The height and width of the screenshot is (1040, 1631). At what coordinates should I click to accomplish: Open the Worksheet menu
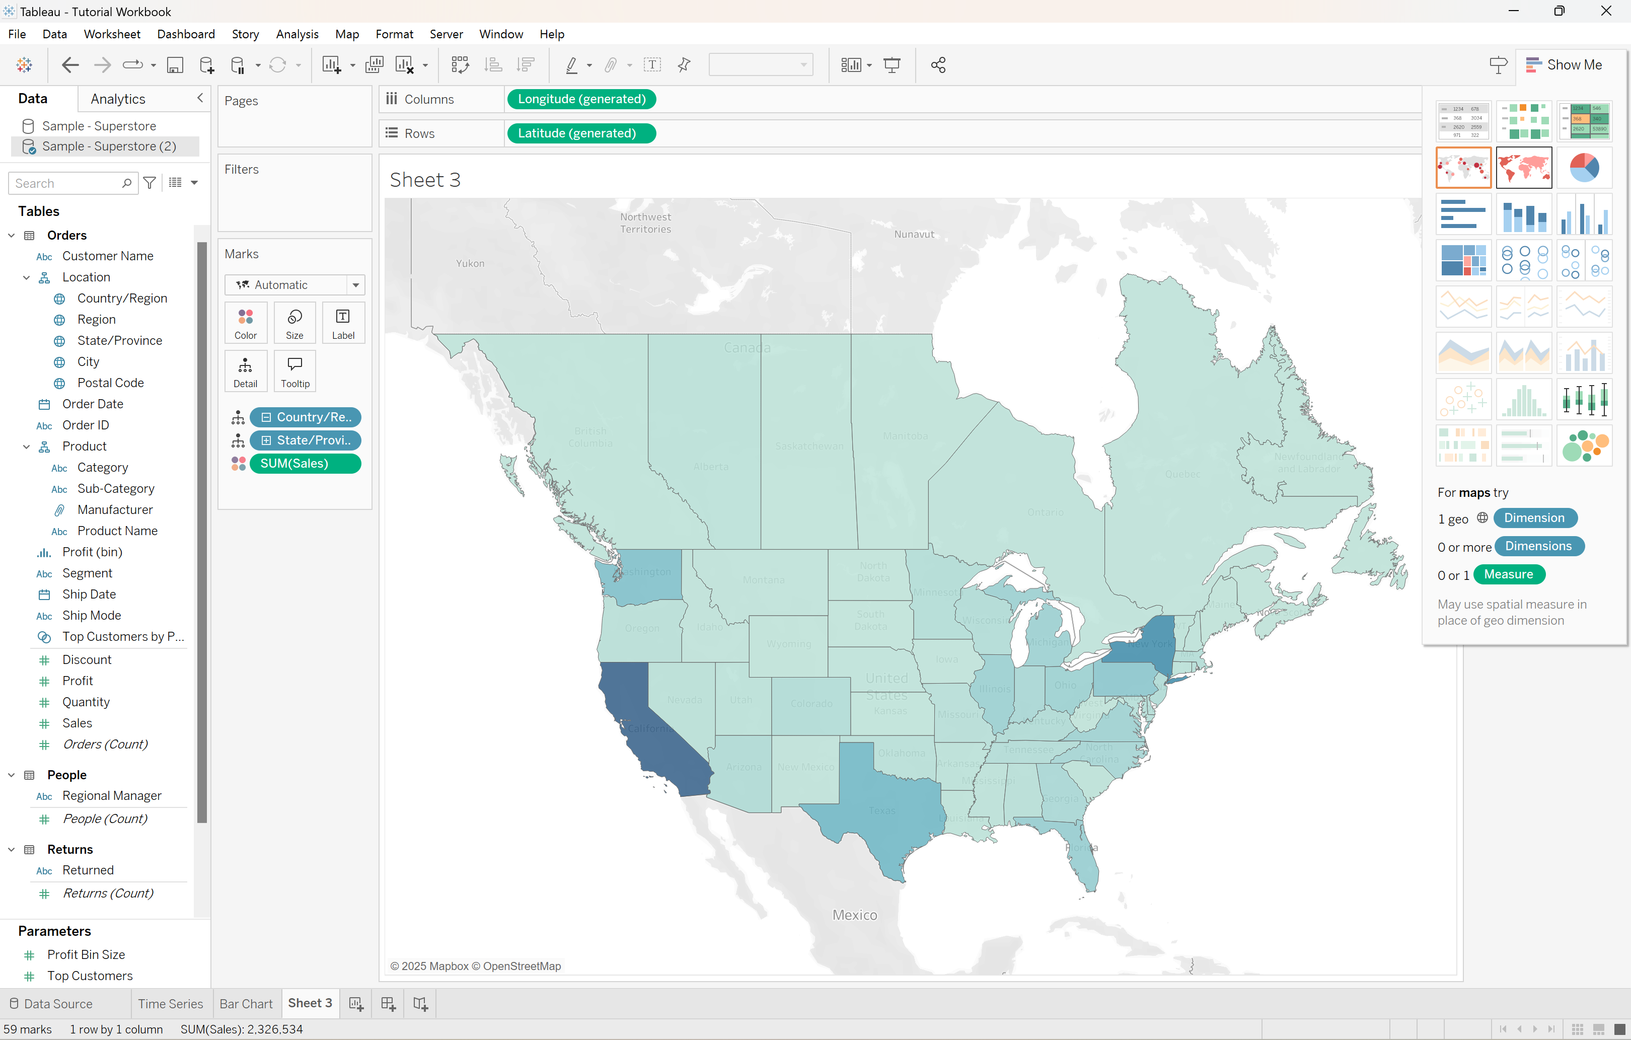tap(112, 34)
